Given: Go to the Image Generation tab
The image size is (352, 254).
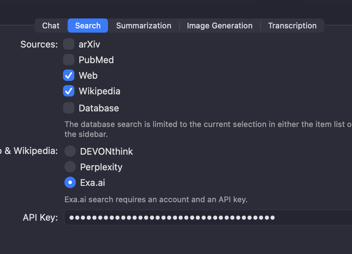Looking at the screenshot, I should coord(220,26).
